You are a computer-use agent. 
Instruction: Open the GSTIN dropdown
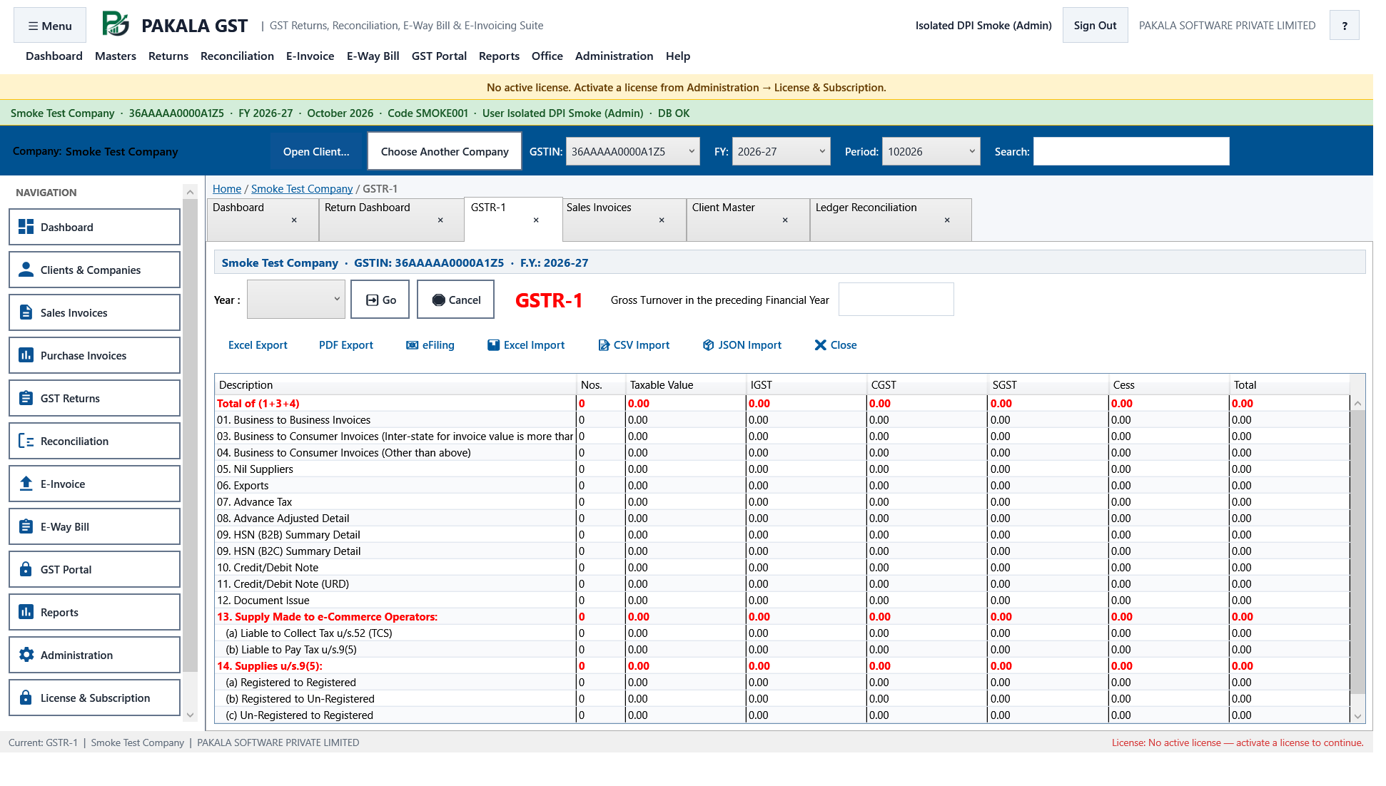pyautogui.click(x=632, y=151)
